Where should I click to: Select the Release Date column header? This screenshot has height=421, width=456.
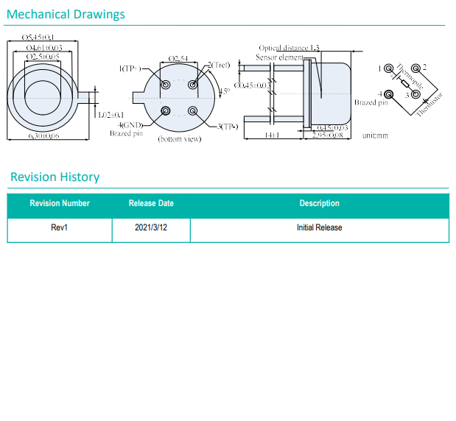point(151,203)
